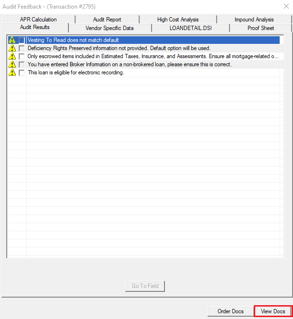Click warning icon beside Broker Information message

coord(12,64)
